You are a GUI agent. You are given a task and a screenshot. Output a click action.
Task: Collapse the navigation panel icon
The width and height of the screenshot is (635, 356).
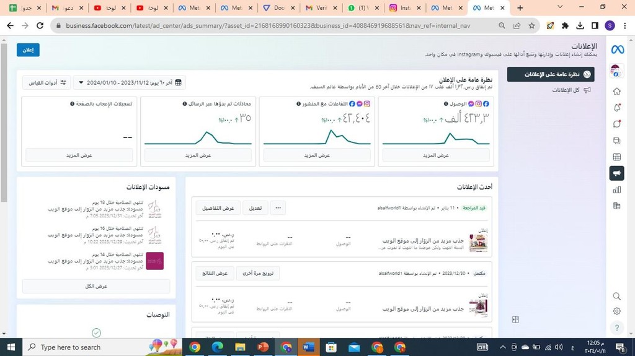[x=515, y=319]
